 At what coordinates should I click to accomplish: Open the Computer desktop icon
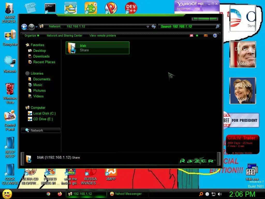click(x=10, y=38)
